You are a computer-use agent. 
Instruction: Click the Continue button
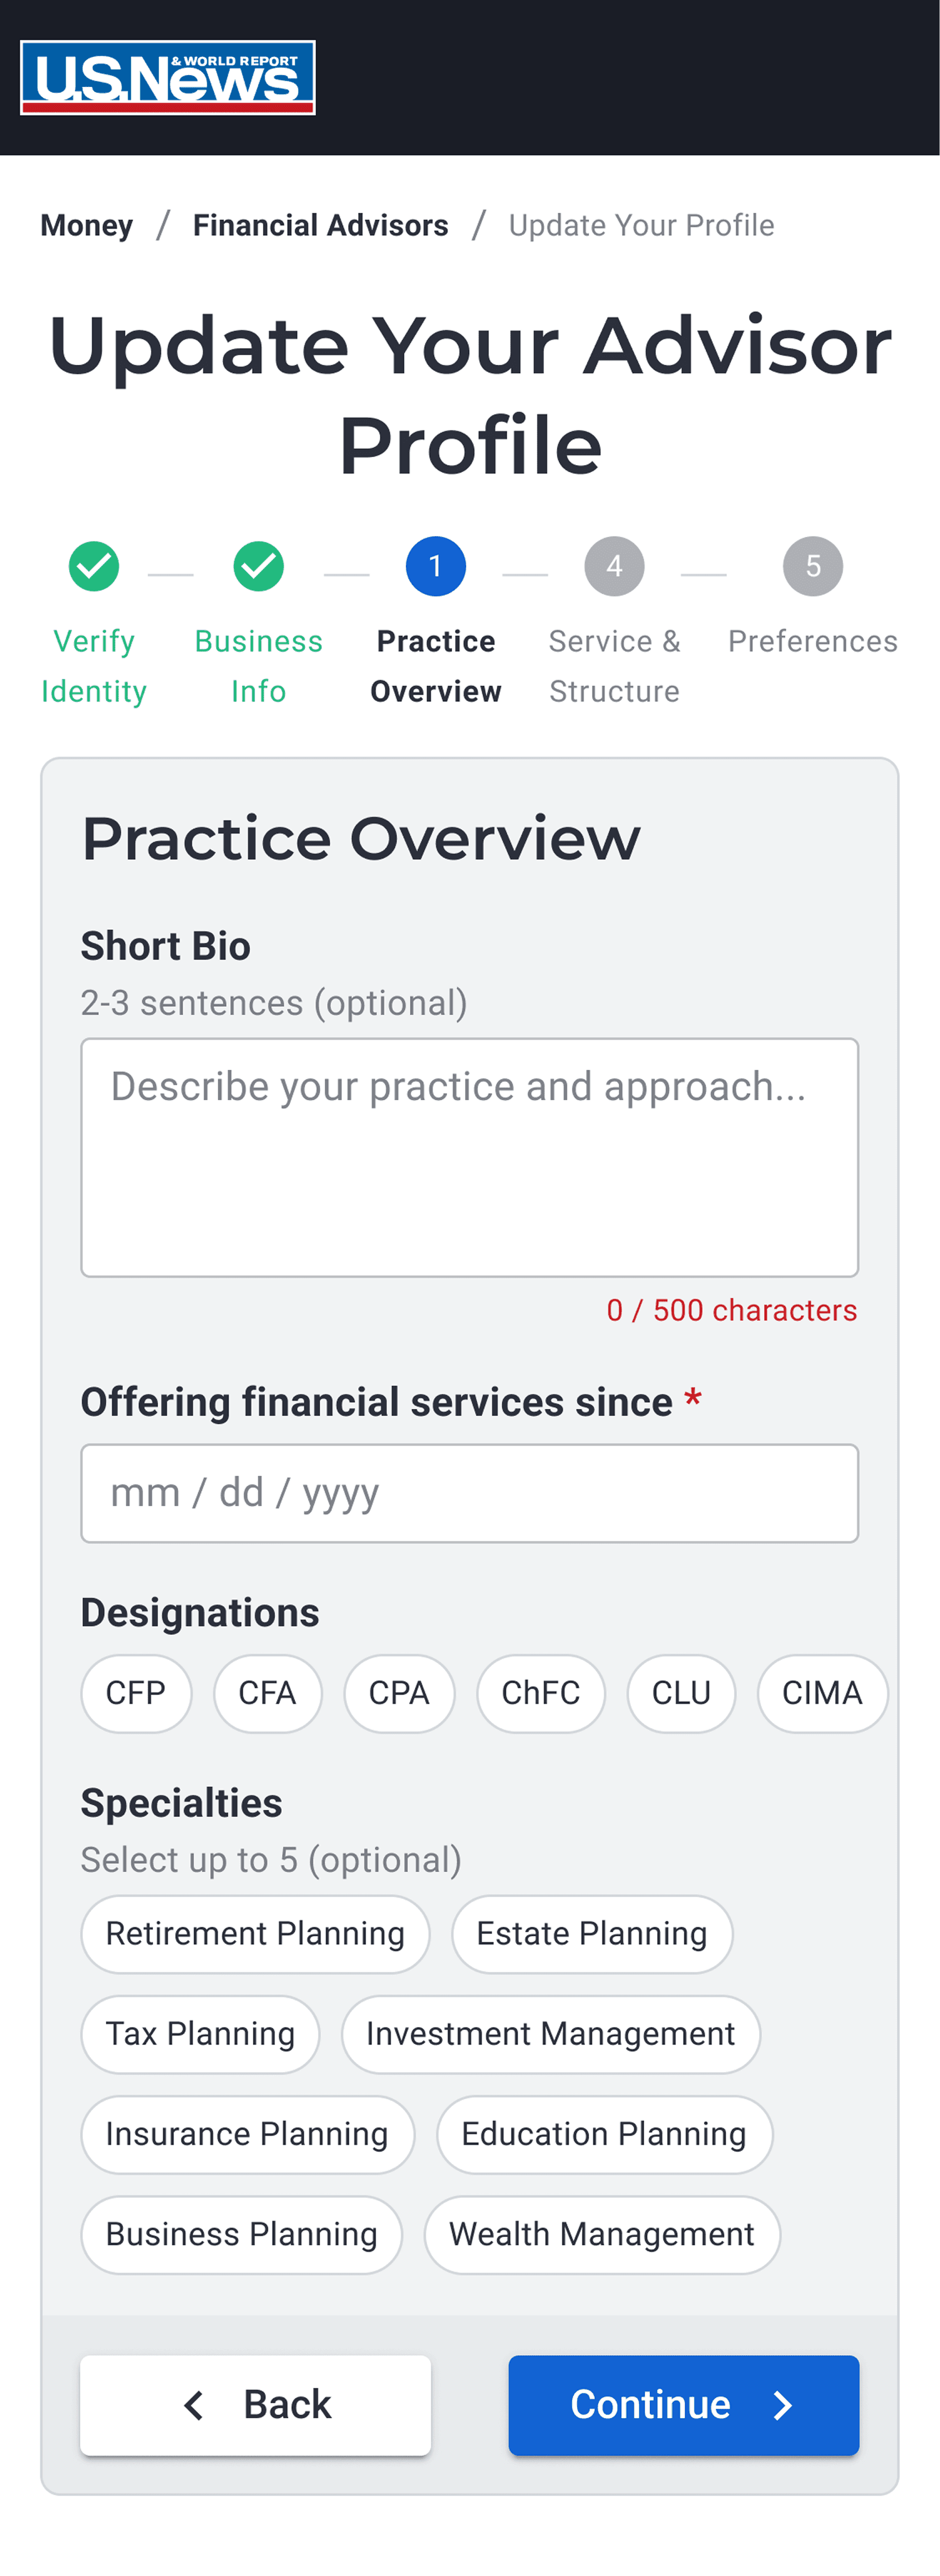pos(684,2404)
